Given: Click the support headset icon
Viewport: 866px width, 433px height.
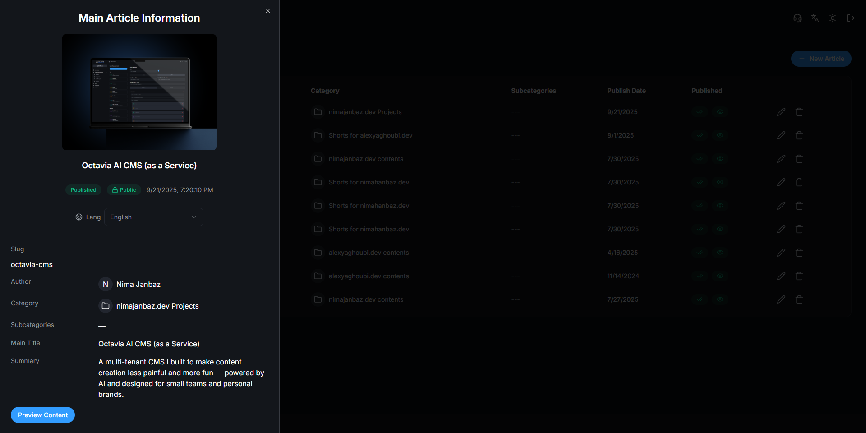Looking at the screenshot, I should pos(797,18).
